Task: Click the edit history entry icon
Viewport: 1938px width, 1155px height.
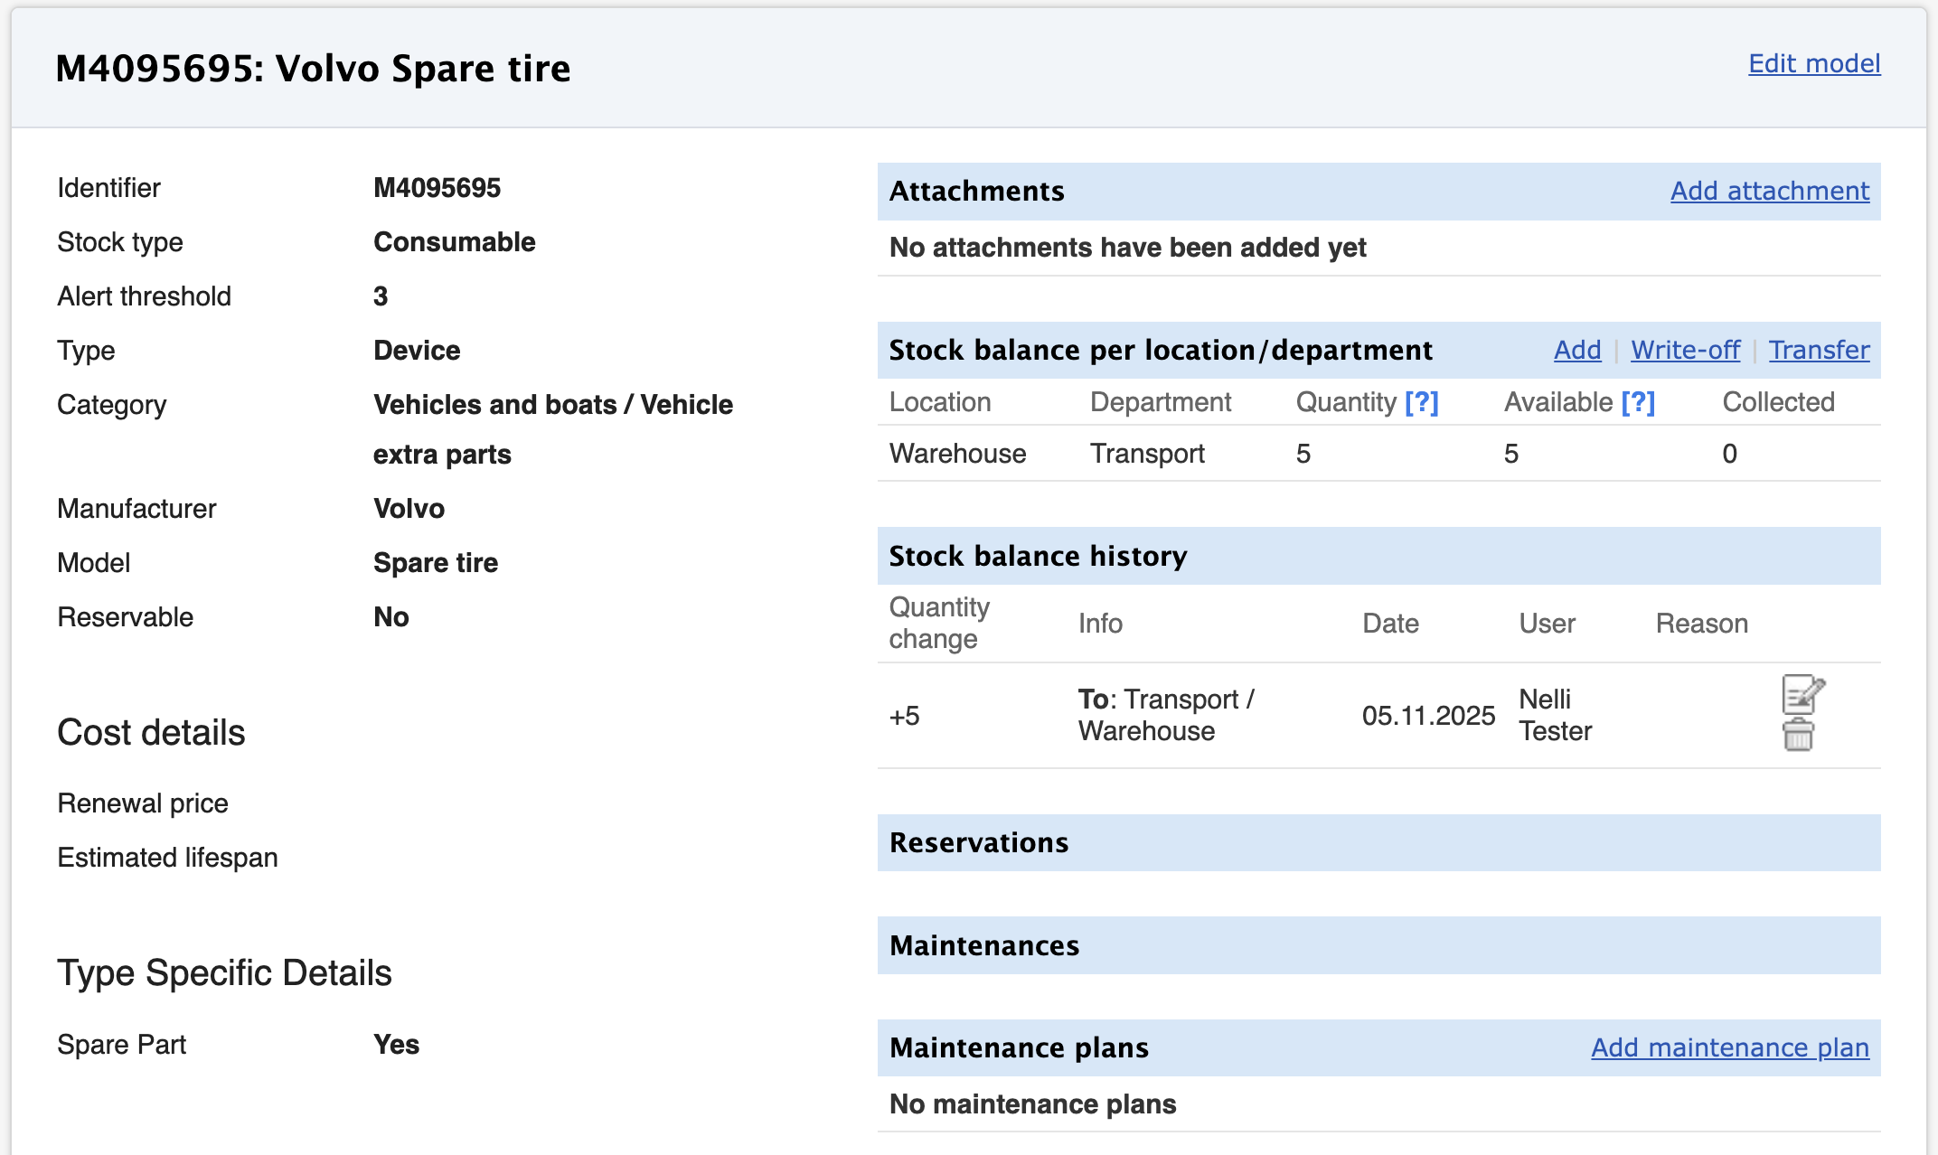Action: pos(1802,694)
